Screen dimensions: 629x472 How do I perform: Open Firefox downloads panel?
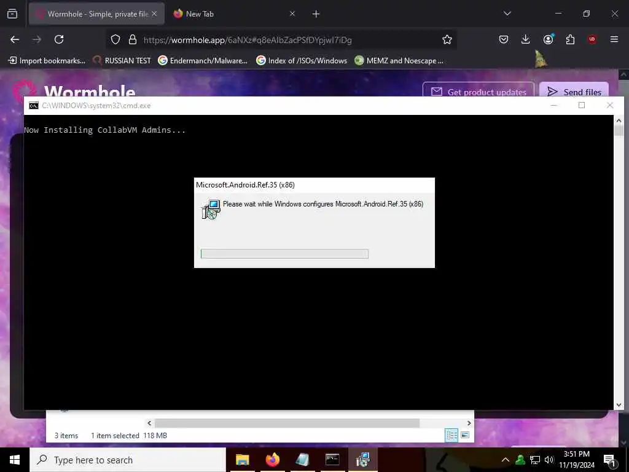pyautogui.click(x=526, y=39)
